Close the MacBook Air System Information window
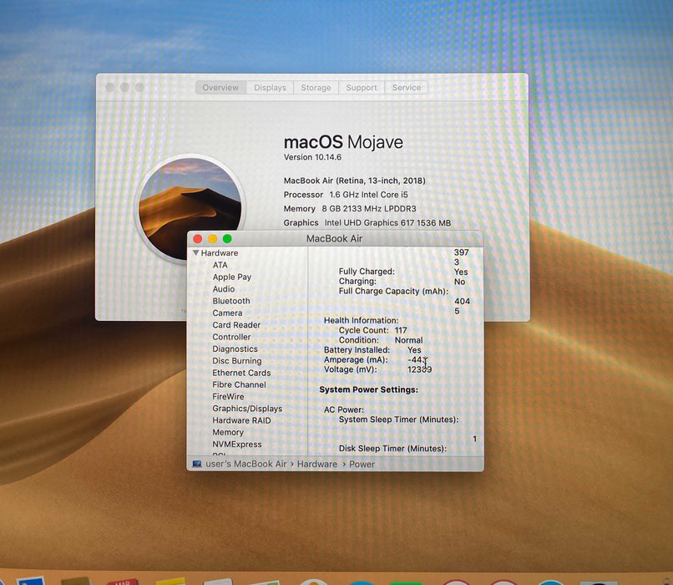This screenshot has width=673, height=585. point(198,239)
